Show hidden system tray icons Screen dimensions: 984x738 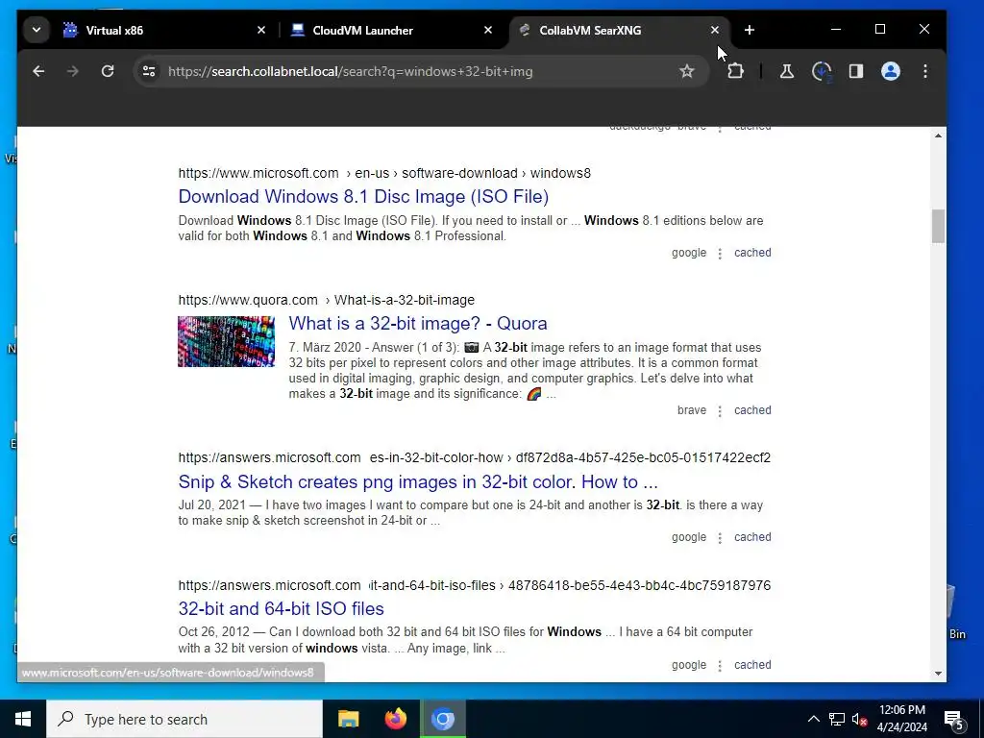[x=813, y=719]
